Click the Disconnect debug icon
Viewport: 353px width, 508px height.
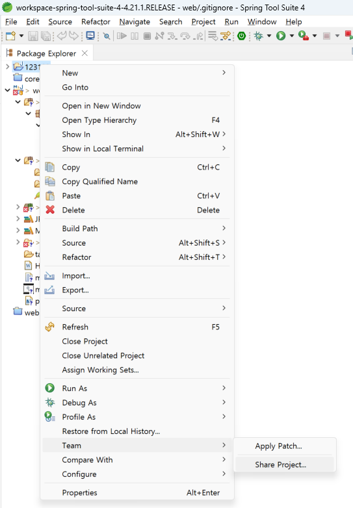(x=159, y=36)
